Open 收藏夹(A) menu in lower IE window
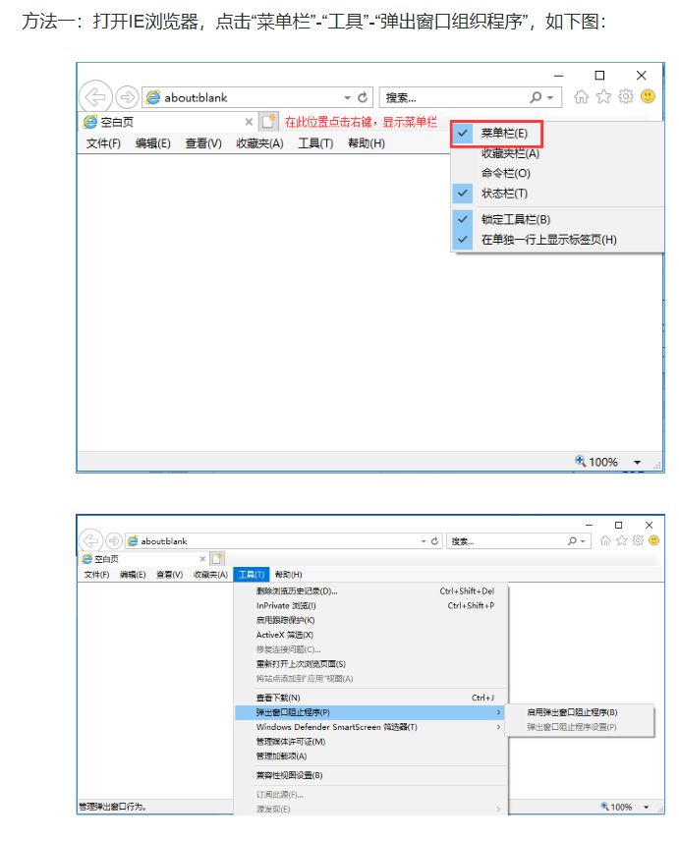Viewport: 679px width, 841px height. coord(210,574)
